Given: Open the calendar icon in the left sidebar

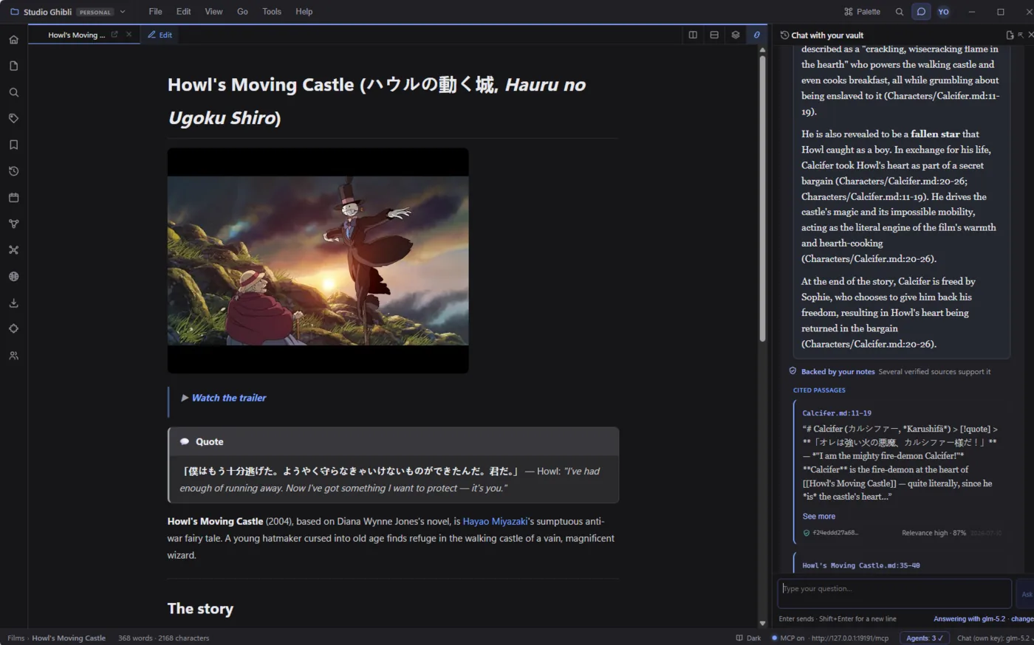Looking at the screenshot, I should pos(13,198).
